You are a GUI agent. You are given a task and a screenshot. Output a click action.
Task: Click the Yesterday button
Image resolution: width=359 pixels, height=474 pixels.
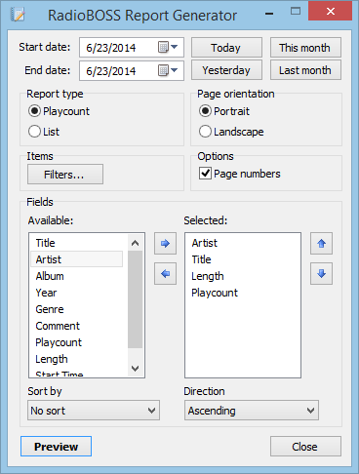point(226,70)
